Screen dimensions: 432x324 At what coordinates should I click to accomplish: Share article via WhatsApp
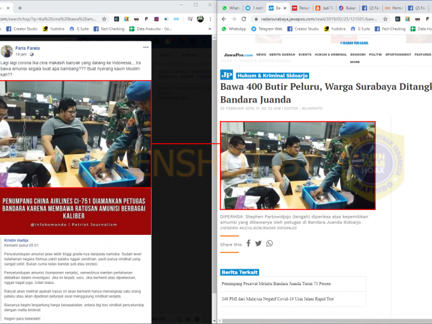pos(270,243)
